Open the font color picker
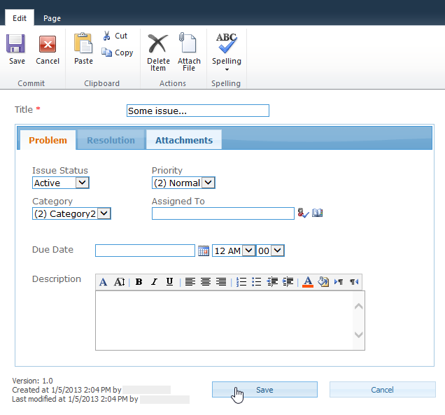Screen dimensions: 445x415 (x=308, y=282)
